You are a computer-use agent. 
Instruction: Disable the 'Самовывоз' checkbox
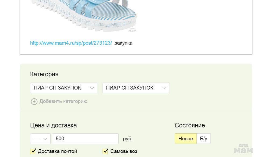(105, 151)
